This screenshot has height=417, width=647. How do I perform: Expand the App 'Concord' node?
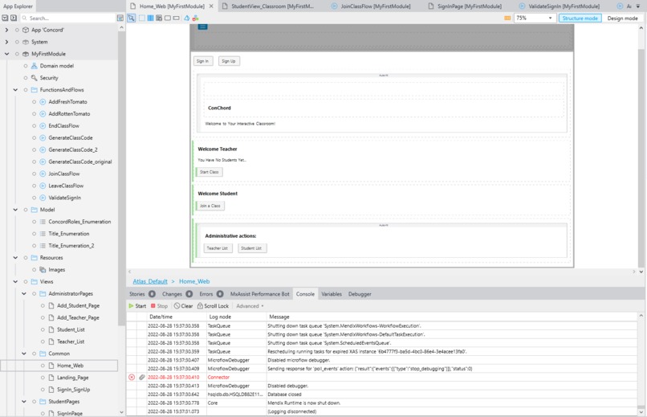(6, 31)
